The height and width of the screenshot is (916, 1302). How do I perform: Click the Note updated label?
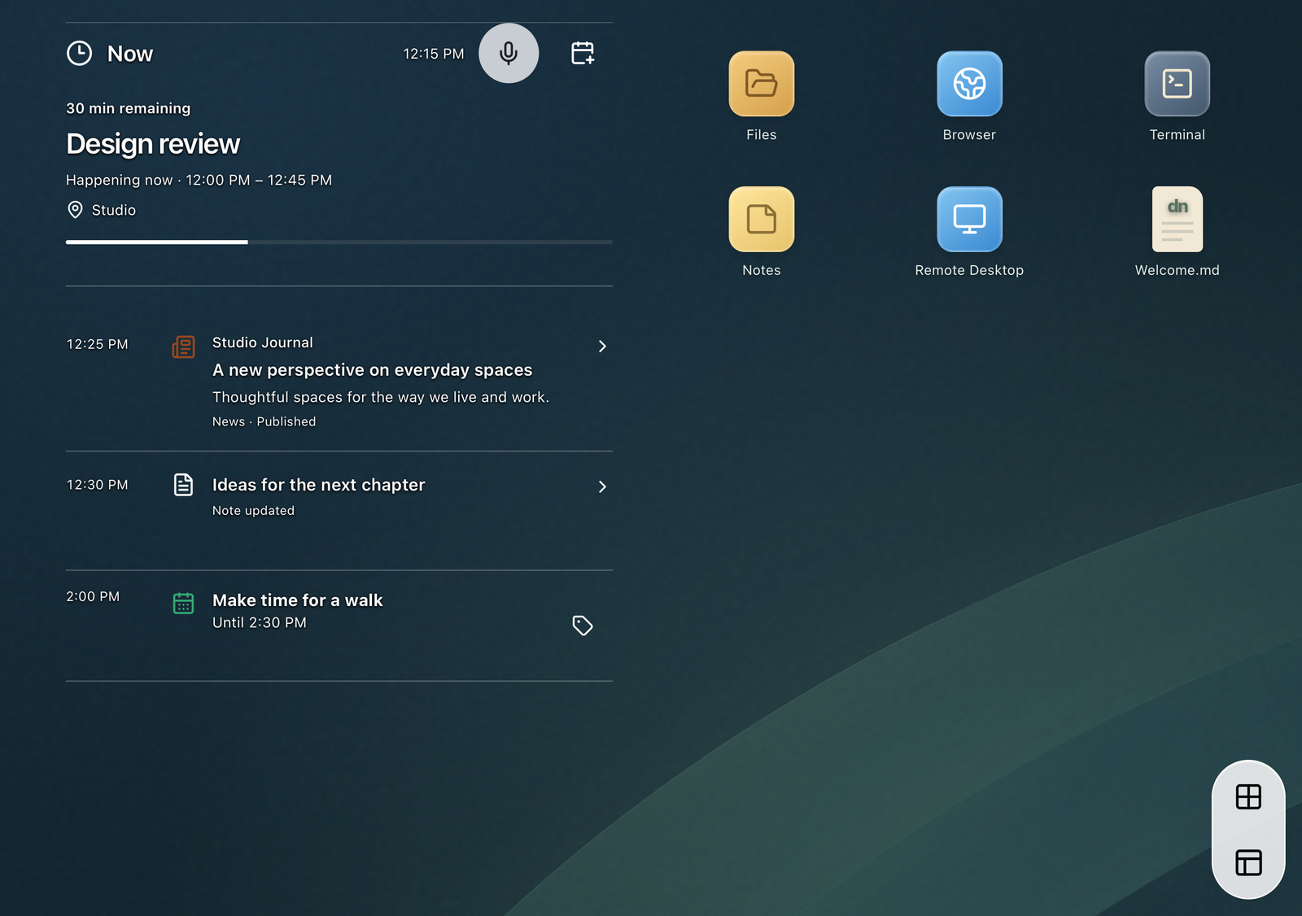coord(253,510)
